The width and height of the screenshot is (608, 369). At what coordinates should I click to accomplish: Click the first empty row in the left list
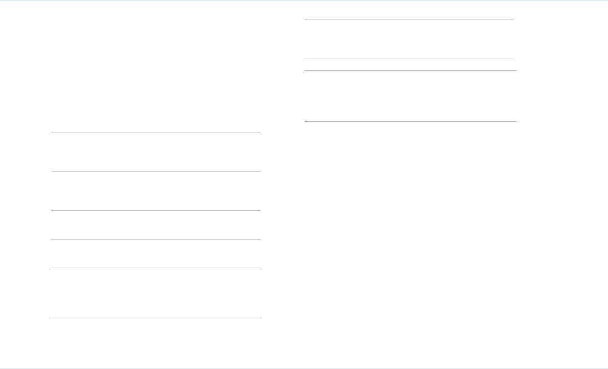[156, 152]
